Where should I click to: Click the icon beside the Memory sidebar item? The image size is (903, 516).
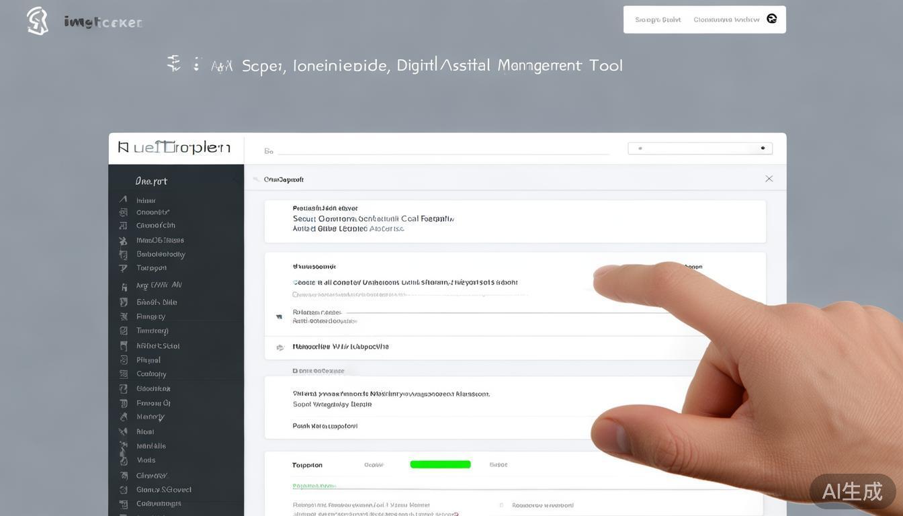(124, 417)
